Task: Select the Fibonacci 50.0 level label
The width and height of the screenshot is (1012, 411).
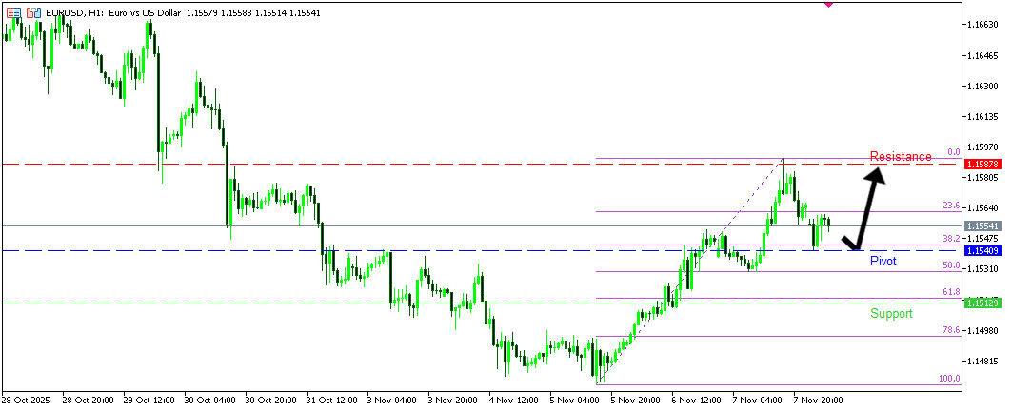Action: point(950,265)
